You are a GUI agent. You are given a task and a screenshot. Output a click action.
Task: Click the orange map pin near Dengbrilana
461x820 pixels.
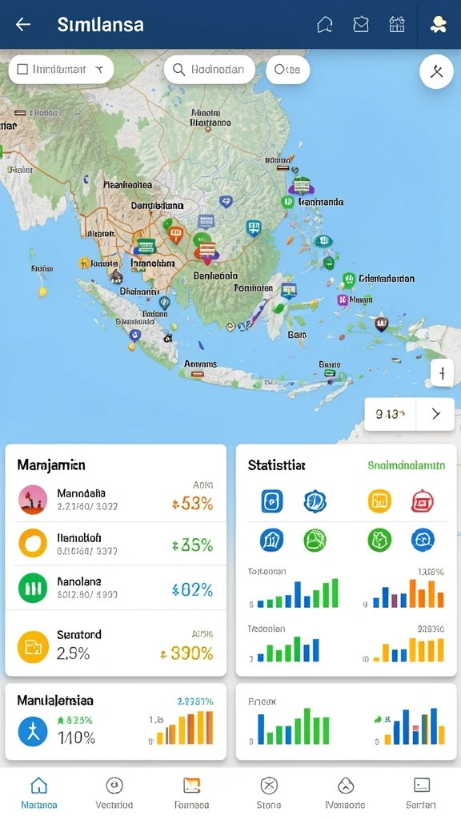pyautogui.click(x=175, y=235)
